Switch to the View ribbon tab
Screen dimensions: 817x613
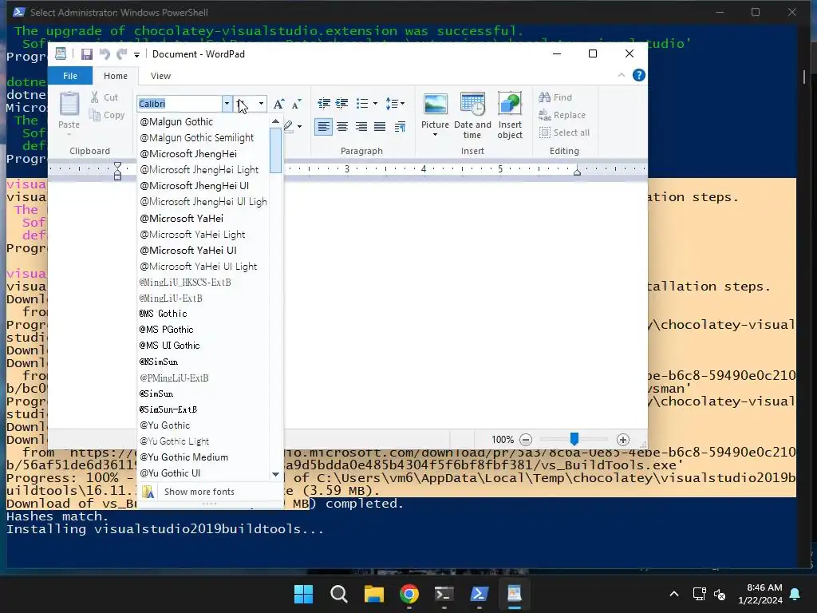click(x=160, y=76)
